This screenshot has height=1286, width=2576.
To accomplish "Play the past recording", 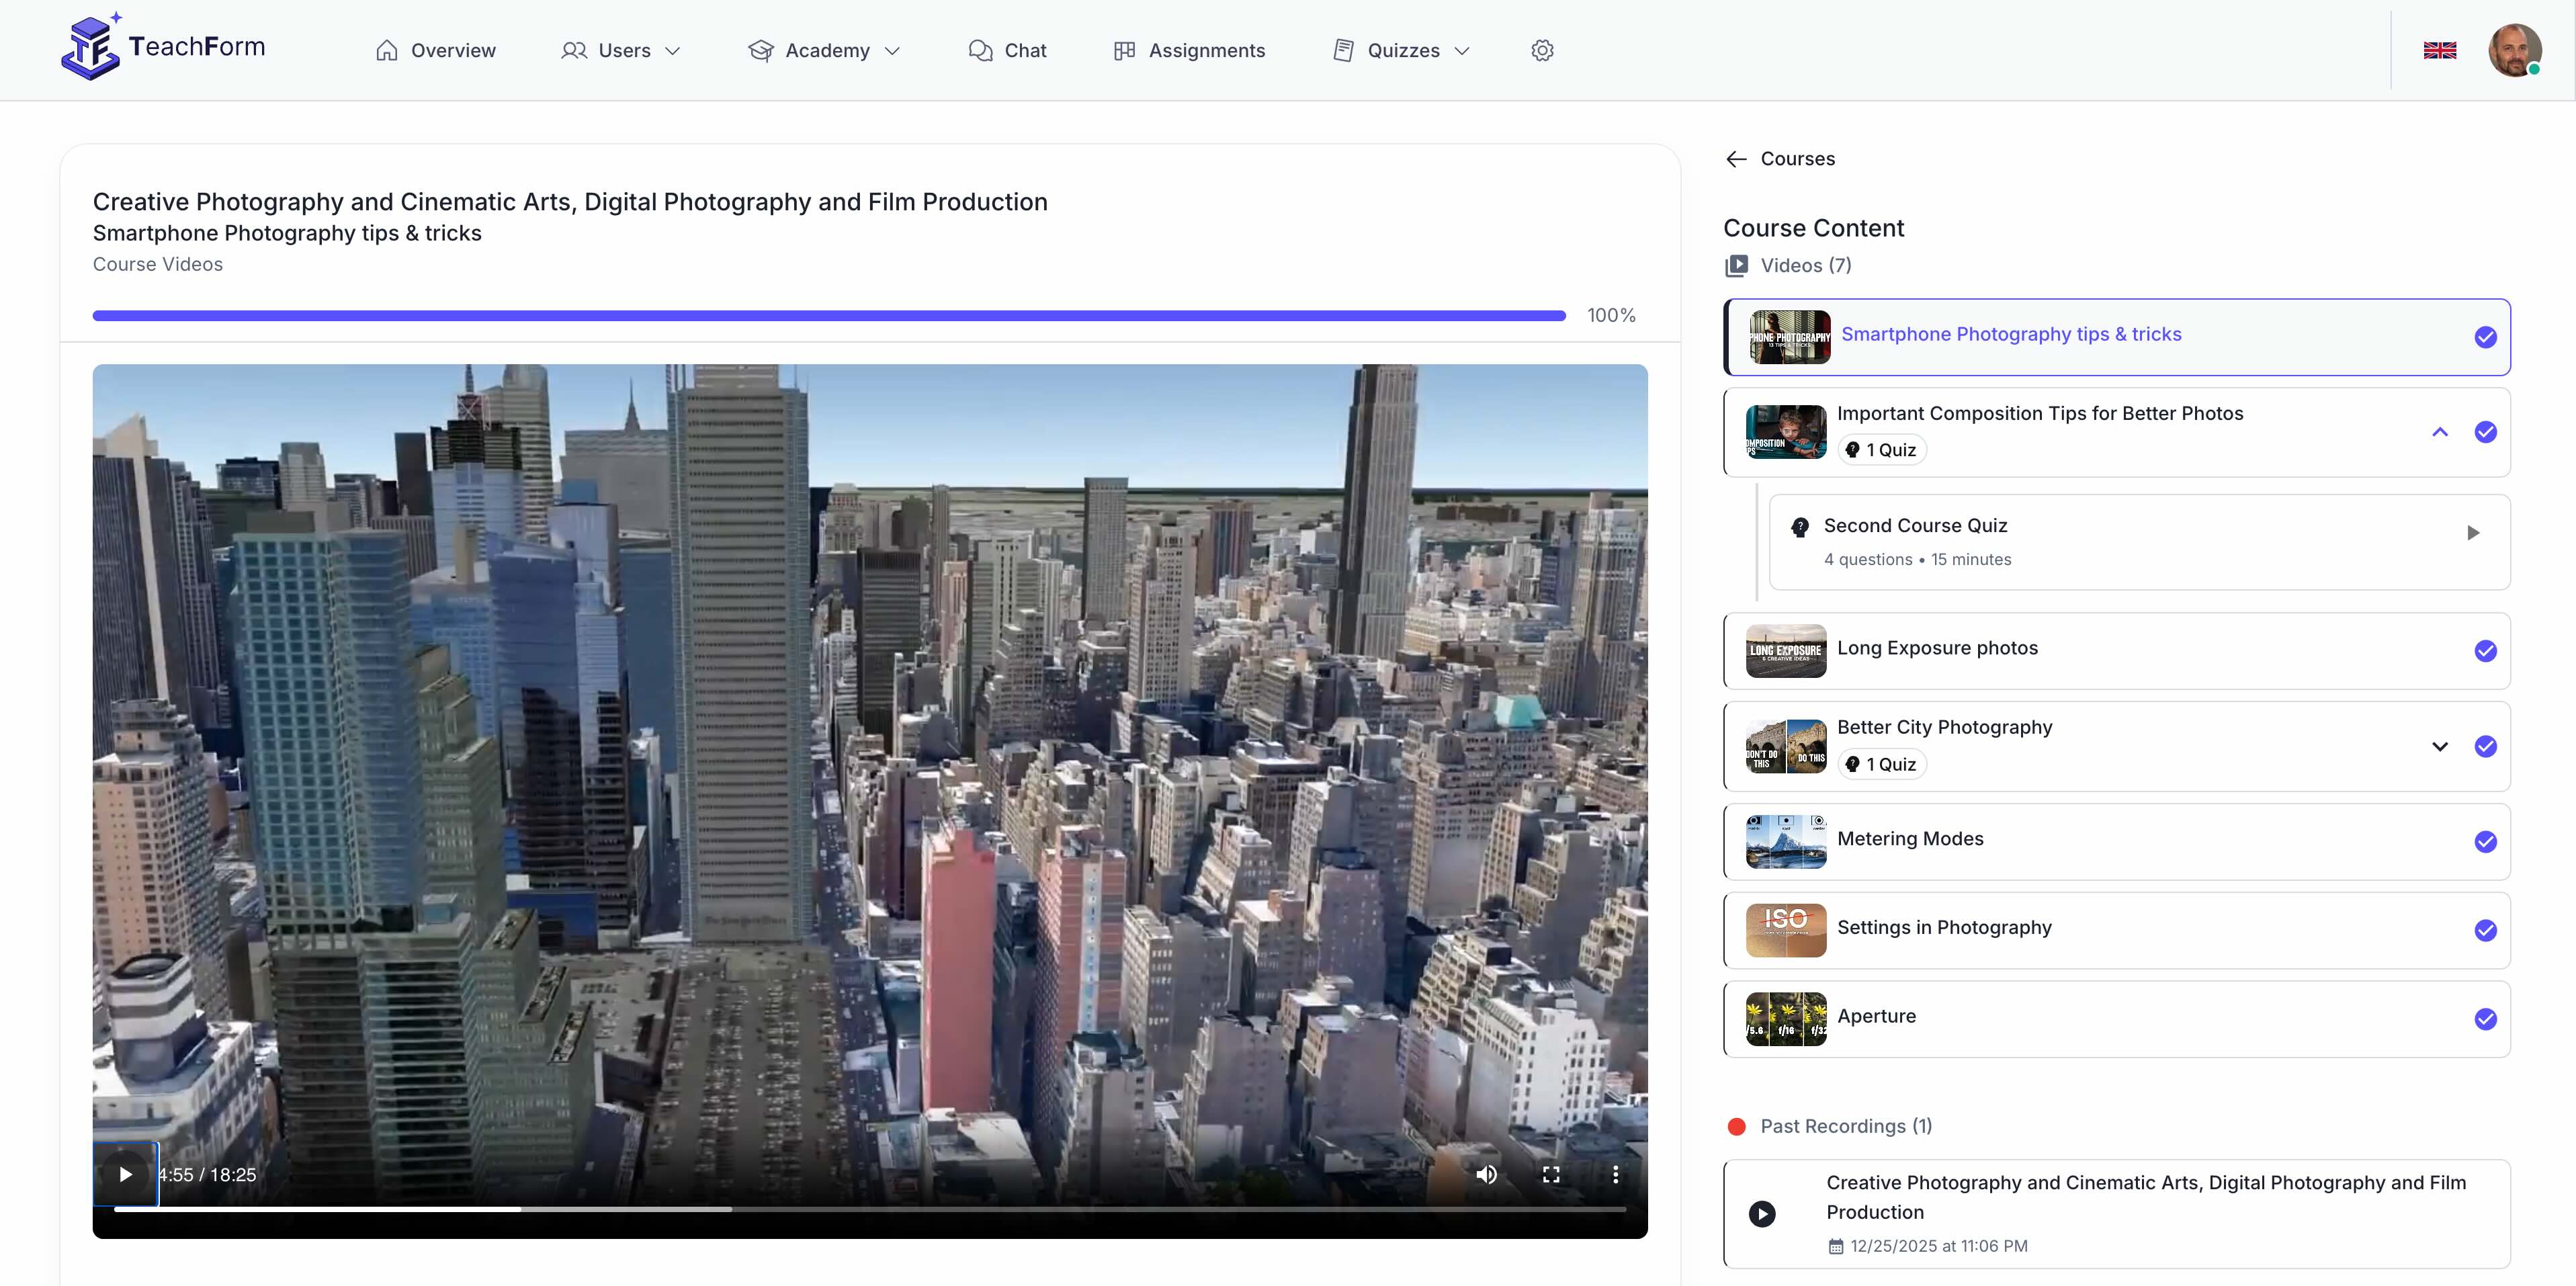I will (1762, 1213).
